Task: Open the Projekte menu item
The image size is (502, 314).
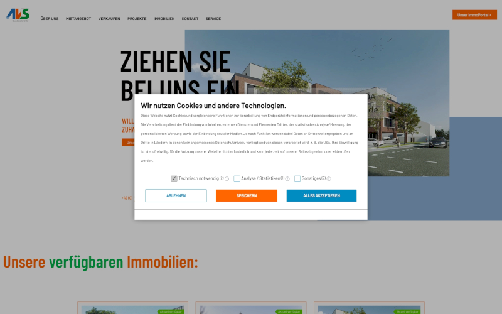Action: (x=137, y=19)
